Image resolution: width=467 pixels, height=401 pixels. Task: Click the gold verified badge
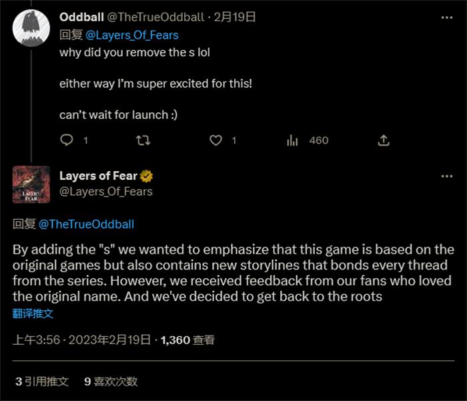point(146,176)
